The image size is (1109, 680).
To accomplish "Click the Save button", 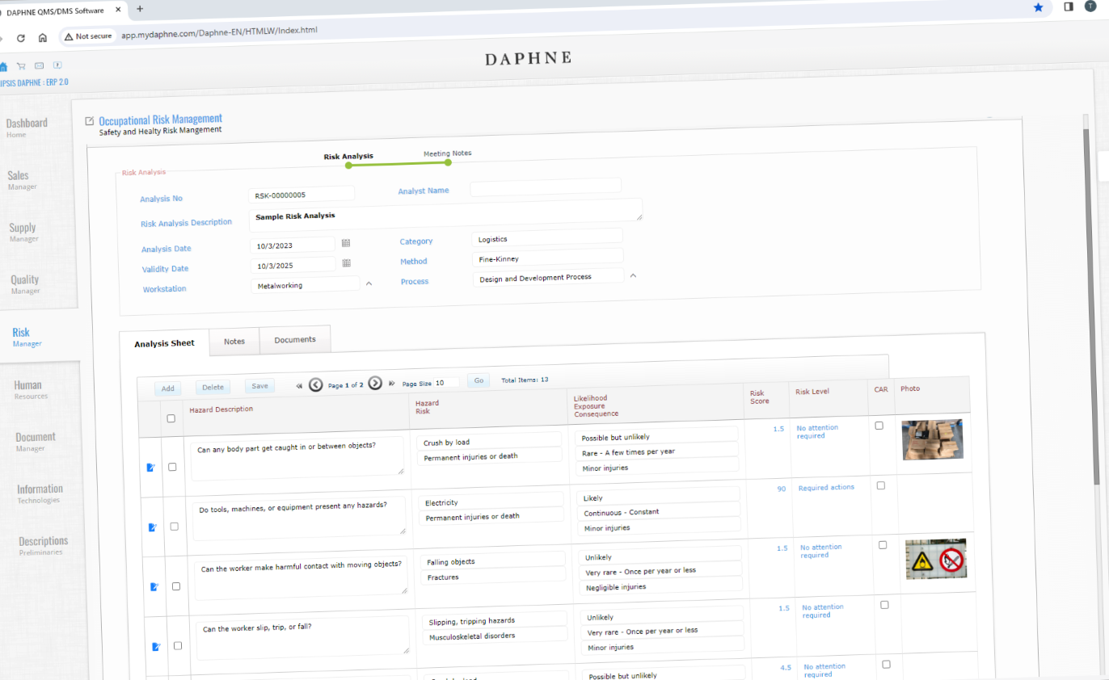I will 259,386.
